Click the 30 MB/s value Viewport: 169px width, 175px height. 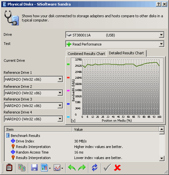(80, 141)
